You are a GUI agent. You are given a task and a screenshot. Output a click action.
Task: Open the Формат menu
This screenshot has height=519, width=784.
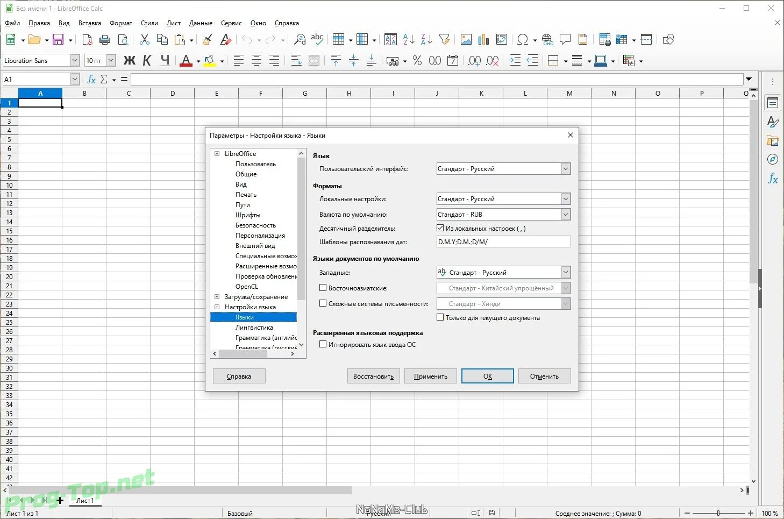click(121, 23)
